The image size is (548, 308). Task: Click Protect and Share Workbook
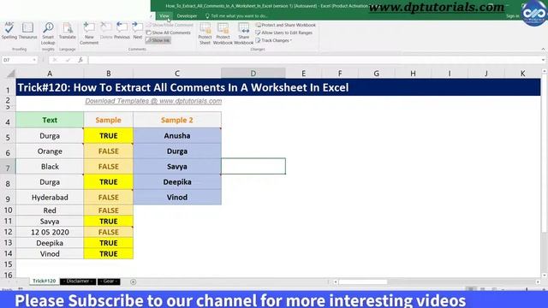[285, 25]
